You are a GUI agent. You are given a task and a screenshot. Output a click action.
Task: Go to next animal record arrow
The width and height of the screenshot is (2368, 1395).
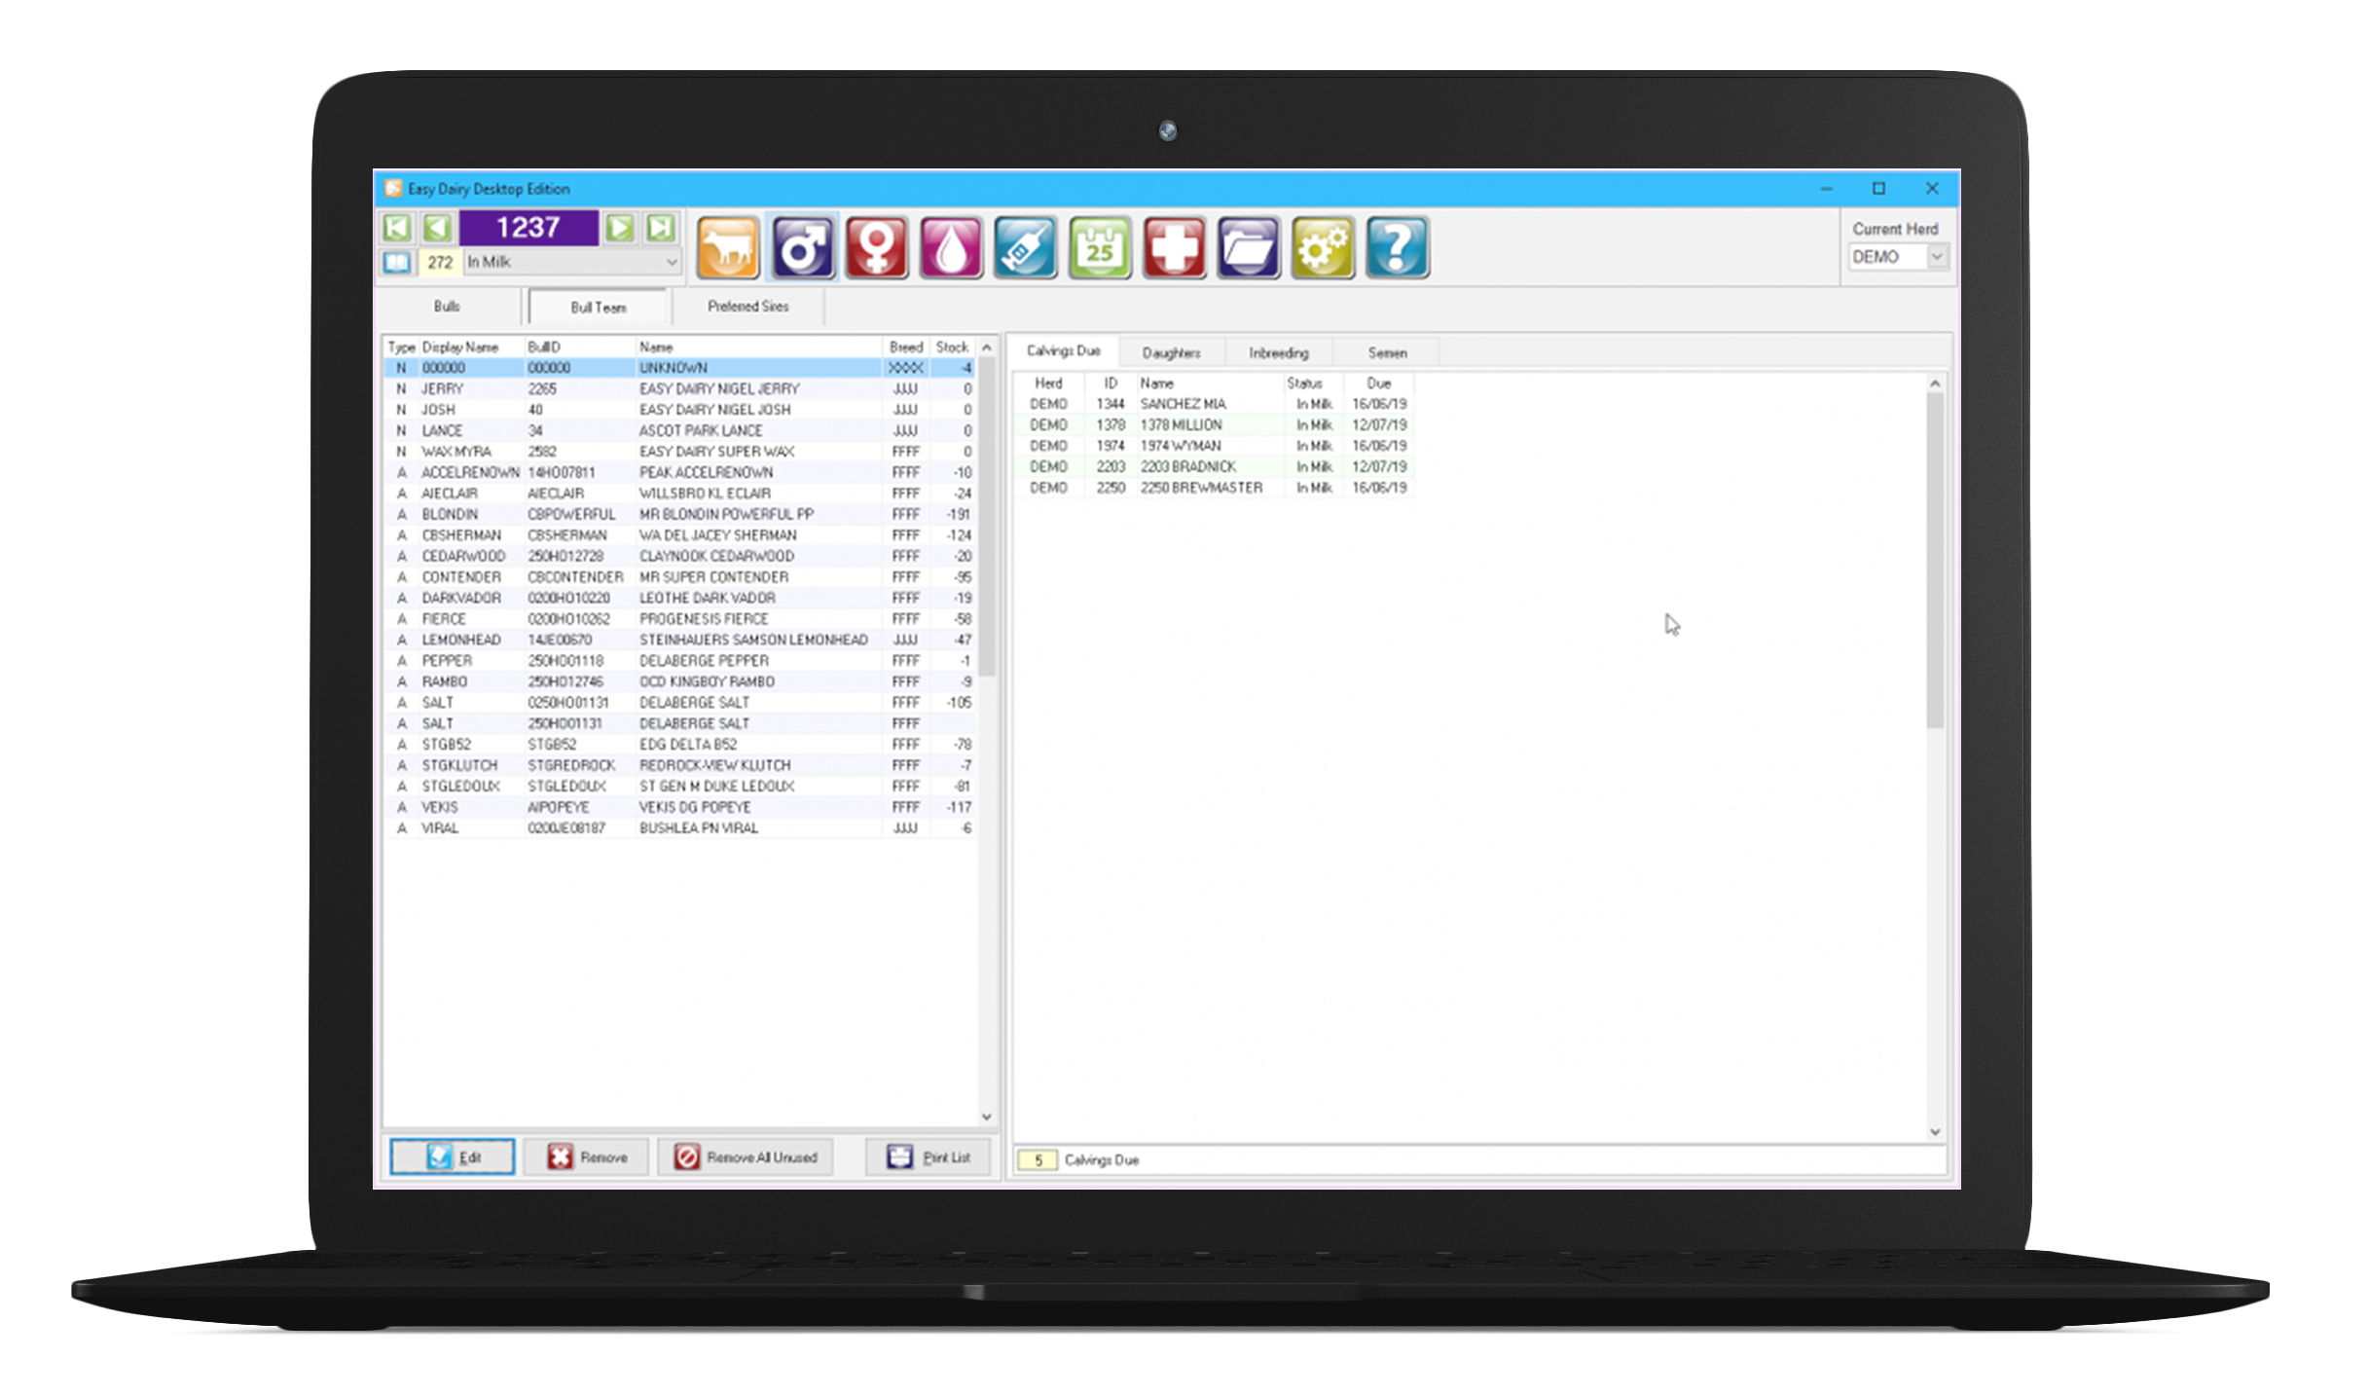(x=619, y=228)
